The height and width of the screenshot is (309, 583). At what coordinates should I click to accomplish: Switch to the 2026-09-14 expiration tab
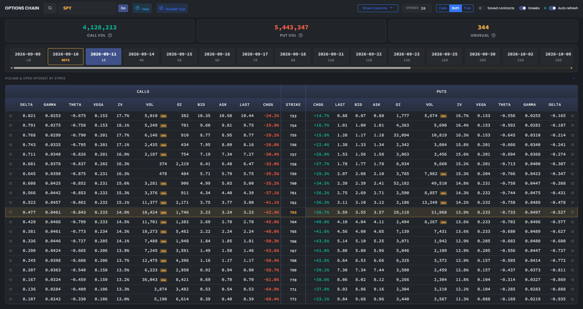[141, 56]
